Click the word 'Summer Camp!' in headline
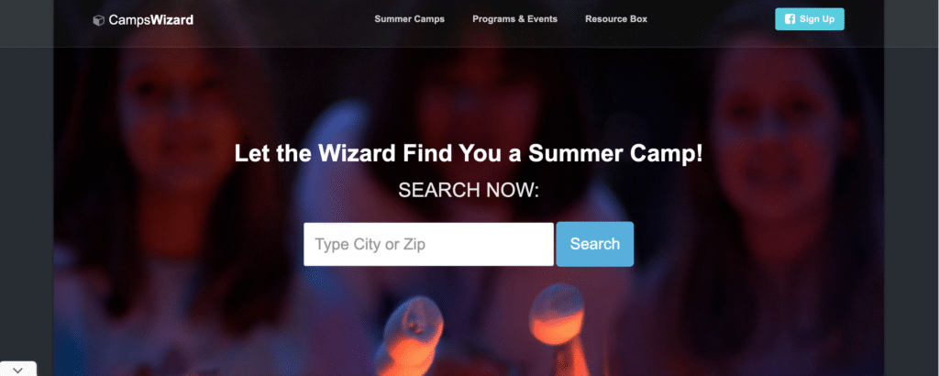Screen dimensions: 939x376 pyautogui.click(x=615, y=154)
